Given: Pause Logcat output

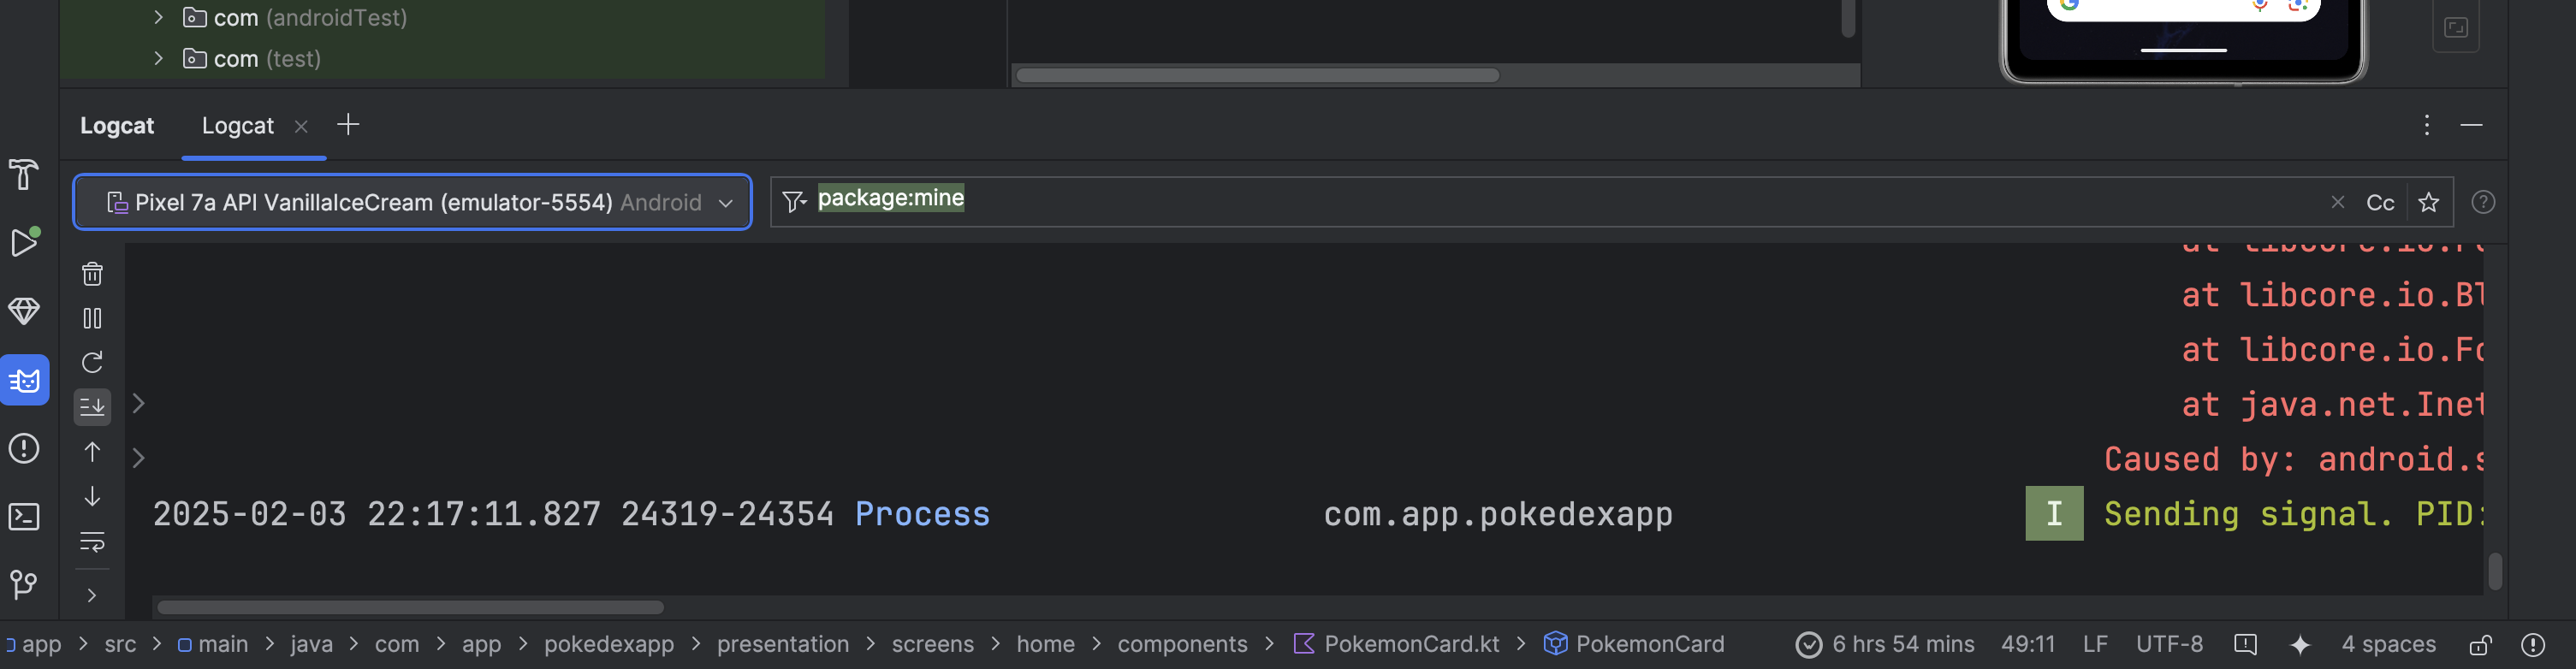Looking at the screenshot, I should tap(92, 318).
